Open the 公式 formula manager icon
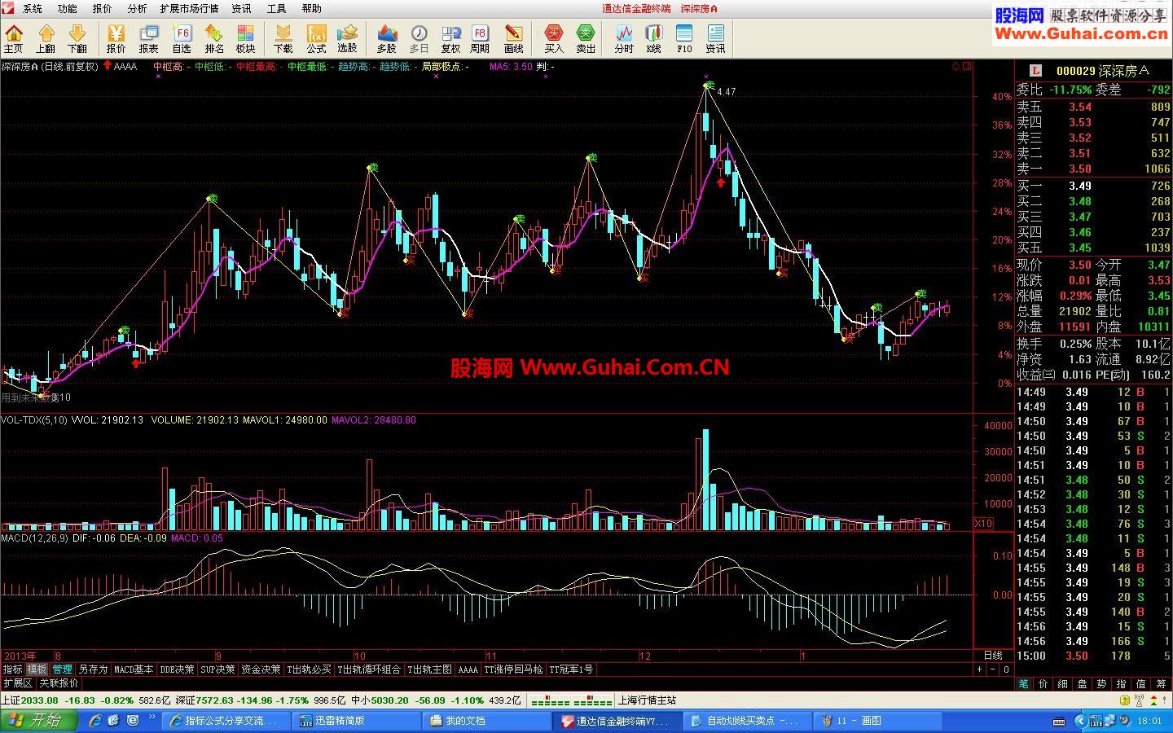The width and height of the screenshot is (1173, 733). (x=316, y=37)
